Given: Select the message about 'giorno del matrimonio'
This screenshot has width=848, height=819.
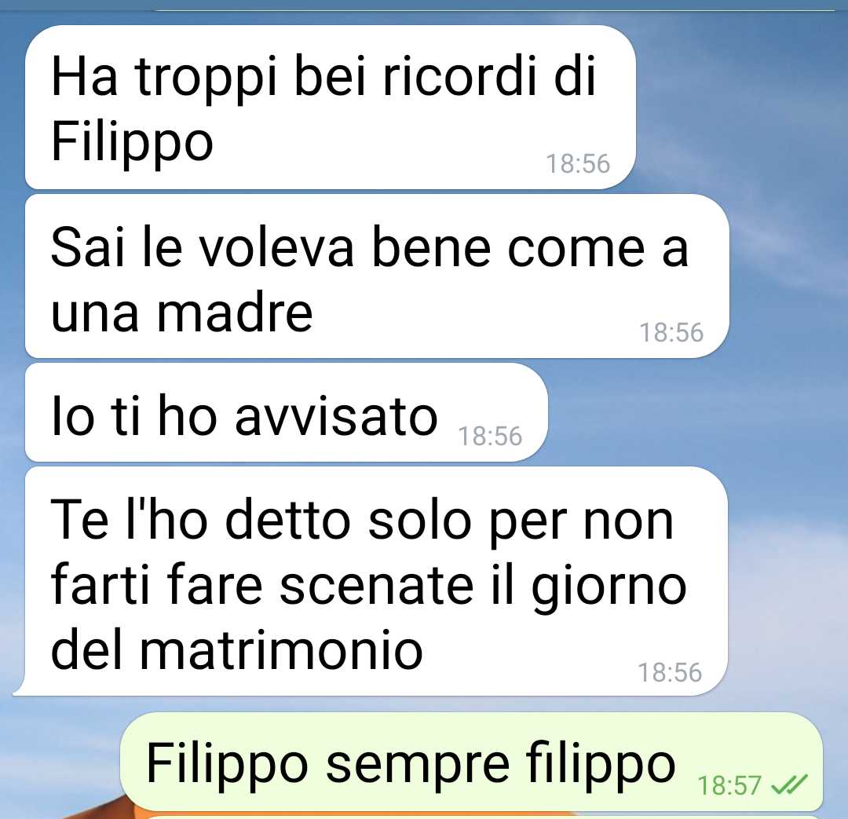Looking at the screenshot, I should coord(376,581).
